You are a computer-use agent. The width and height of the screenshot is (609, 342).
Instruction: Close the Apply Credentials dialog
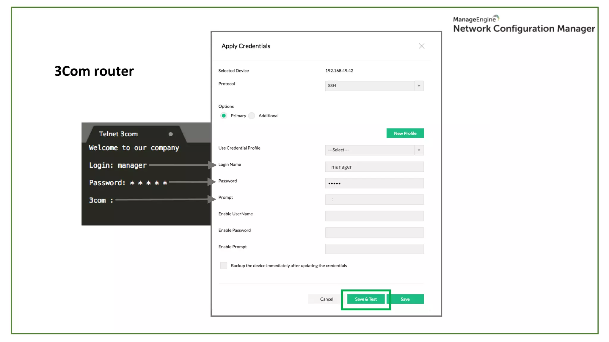coord(421,46)
